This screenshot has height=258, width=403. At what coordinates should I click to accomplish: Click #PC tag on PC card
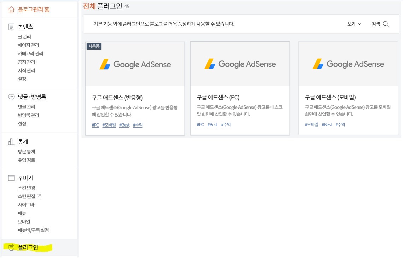[x=200, y=125]
